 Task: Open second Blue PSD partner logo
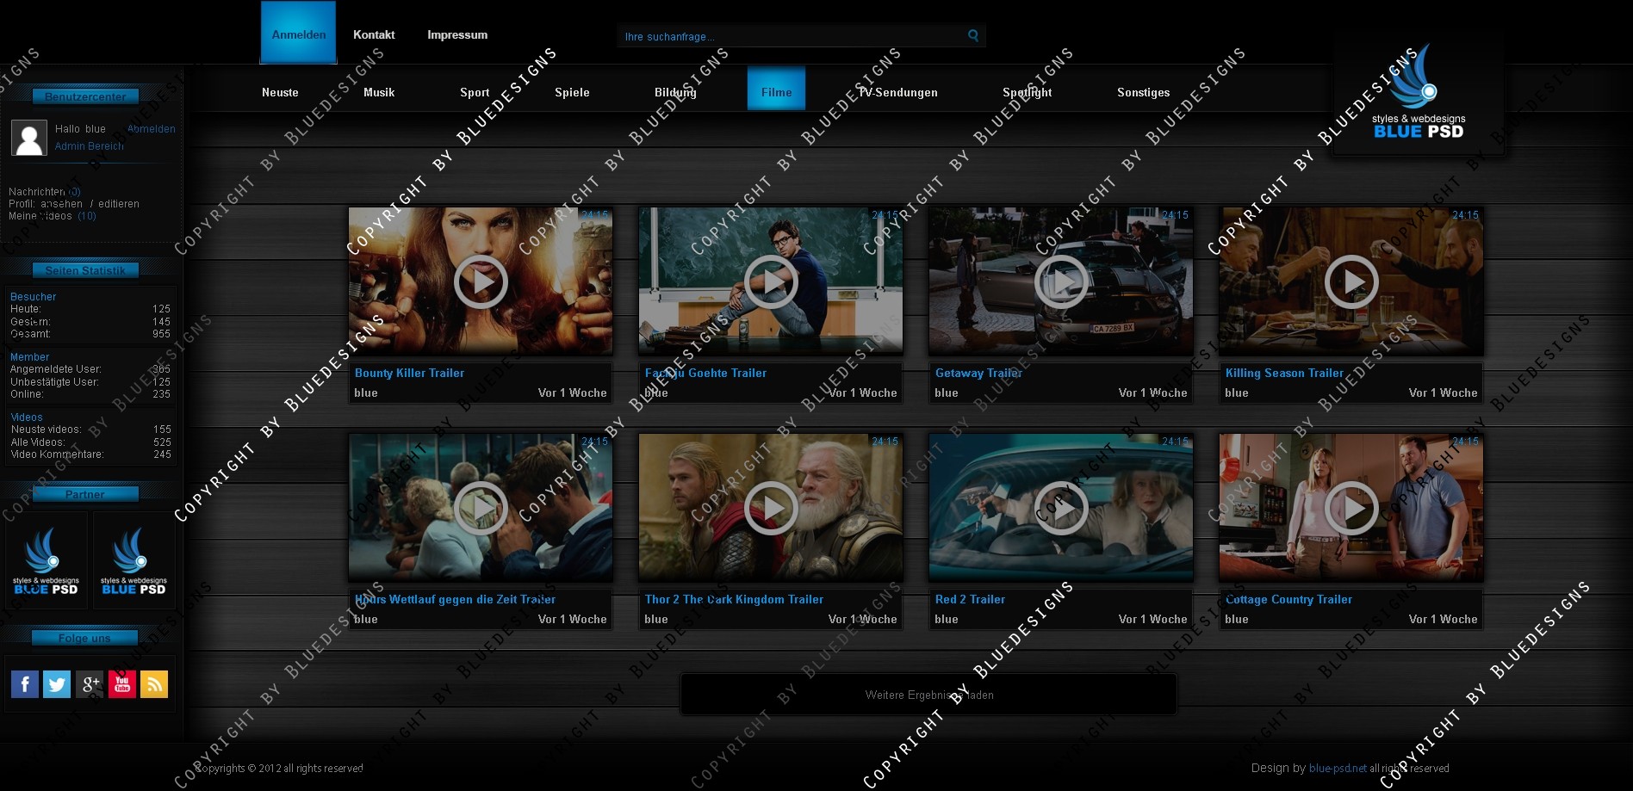pos(134,561)
